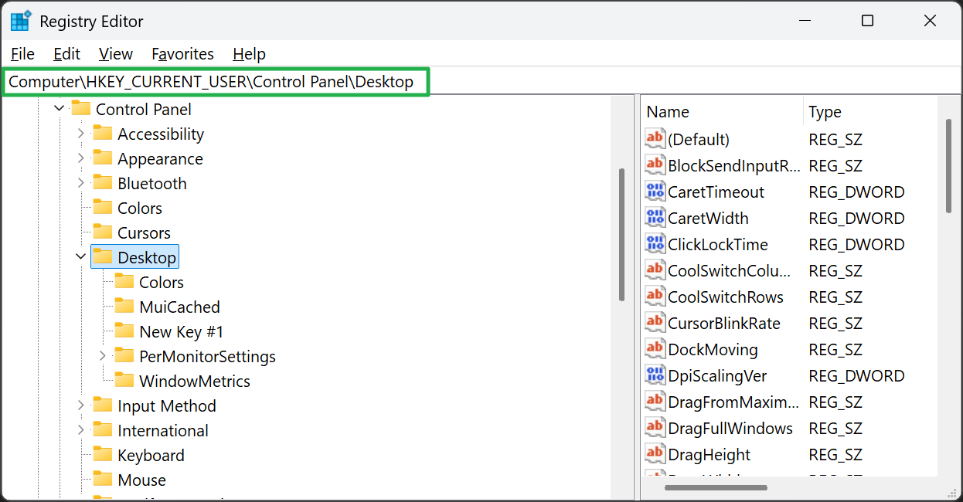Image resolution: width=963 pixels, height=502 pixels.
Task: Select the Mouse key label
Action: pyautogui.click(x=141, y=480)
